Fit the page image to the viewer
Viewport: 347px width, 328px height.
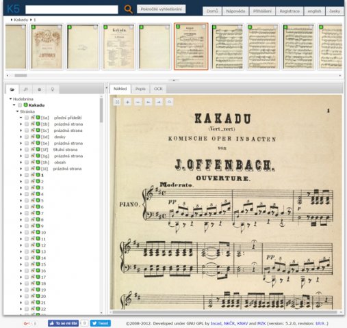(x=117, y=102)
